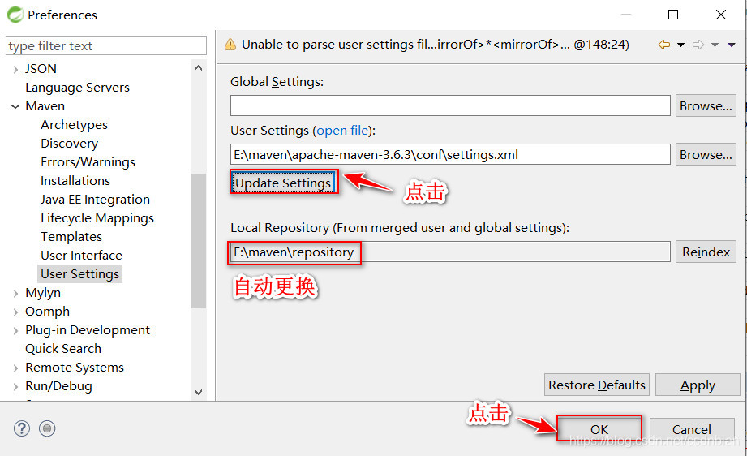The image size is (747, 456).
Task: Select User Interface under Maven
Action: tap(81, 256)
